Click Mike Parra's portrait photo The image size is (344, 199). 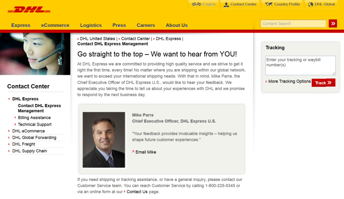coord(104,140)
